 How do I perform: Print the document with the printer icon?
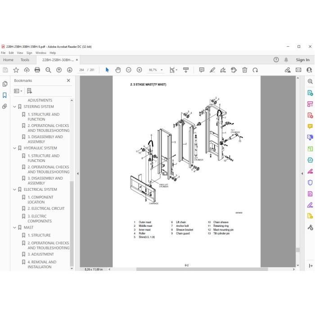[x=37, y=70]
